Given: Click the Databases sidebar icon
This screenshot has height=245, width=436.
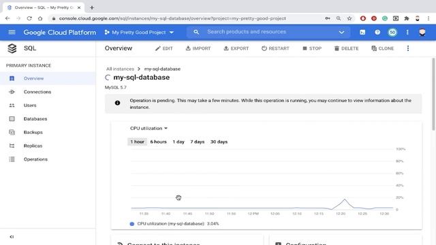Looking at the screenshot, I should click(x=12, y=119).
